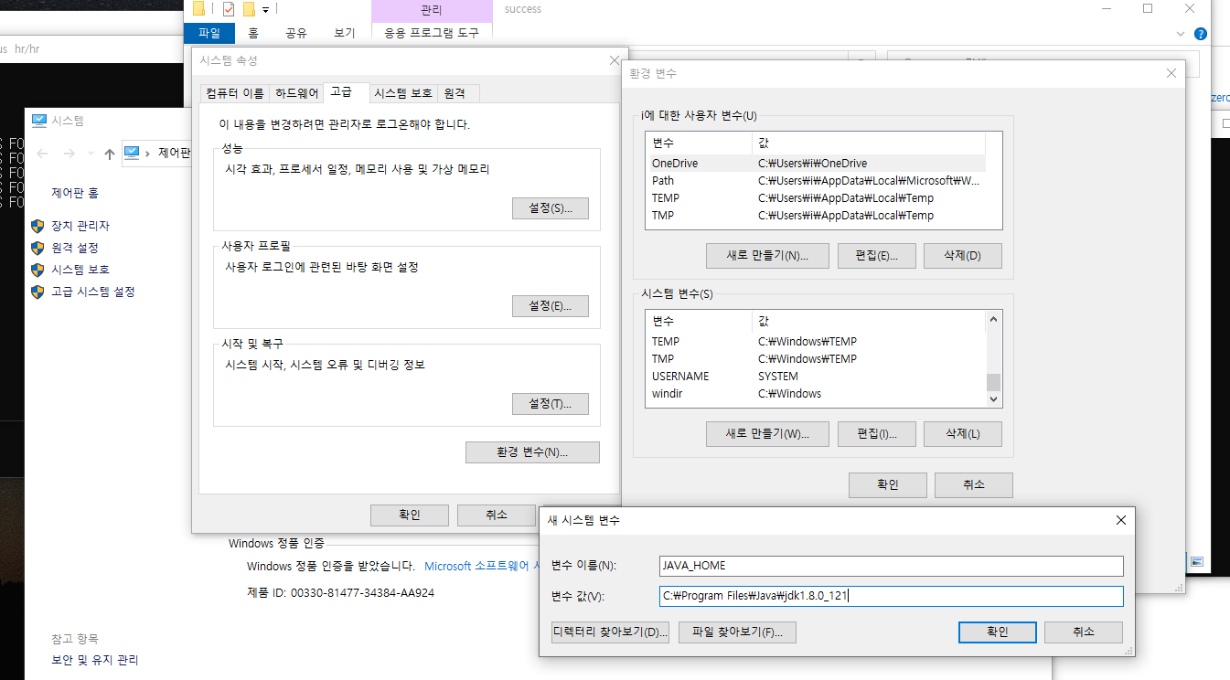Open the 고급 시스템 설정 link
Viewport: 1230px width, 680px height.
point(93,292)
